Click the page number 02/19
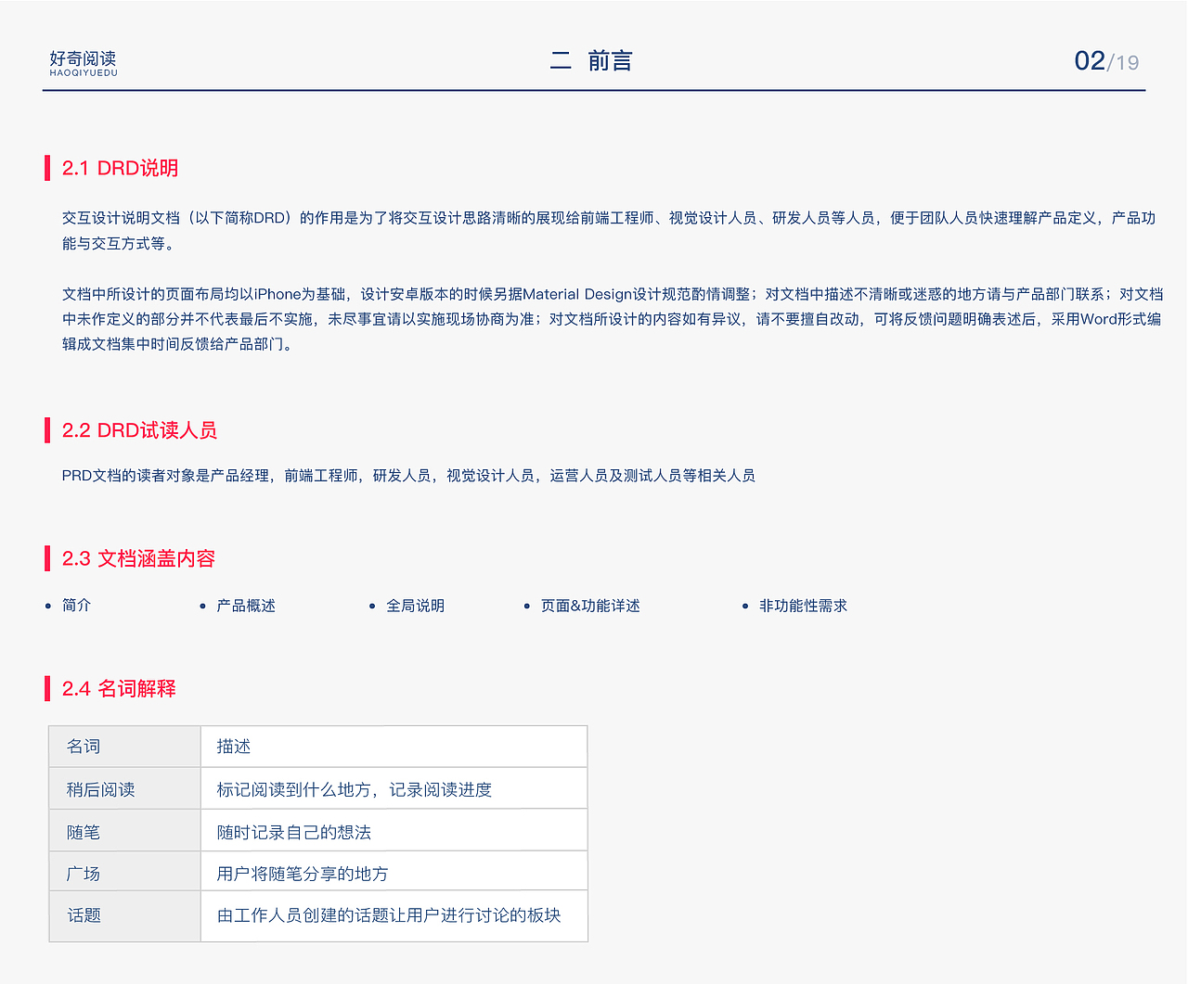Viewport: 1188px width, 984px height. (x=1106, y=61)
